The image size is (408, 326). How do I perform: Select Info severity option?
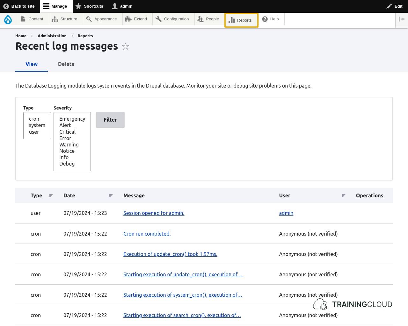click(72, 157)
